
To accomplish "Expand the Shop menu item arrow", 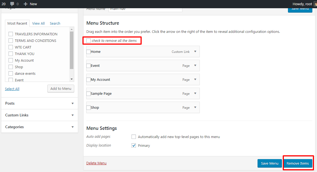I will pos(195,107).
